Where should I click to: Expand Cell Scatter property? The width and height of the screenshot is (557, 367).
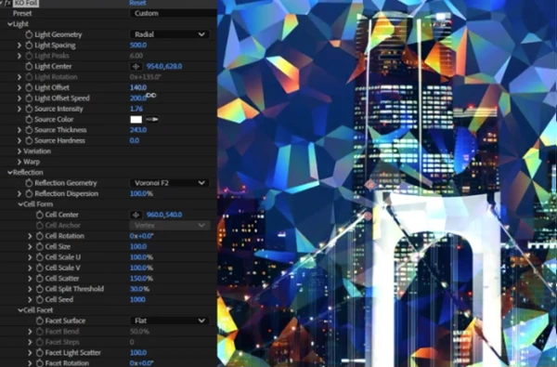[x=30, y=279]
